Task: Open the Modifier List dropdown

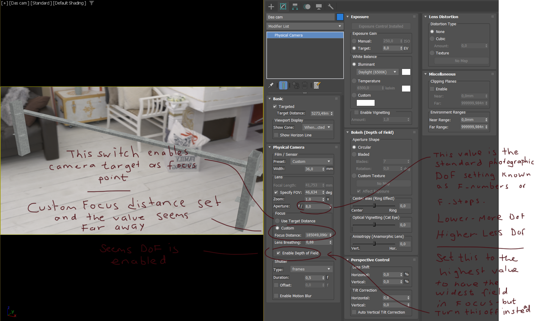Action: point(305,26)
